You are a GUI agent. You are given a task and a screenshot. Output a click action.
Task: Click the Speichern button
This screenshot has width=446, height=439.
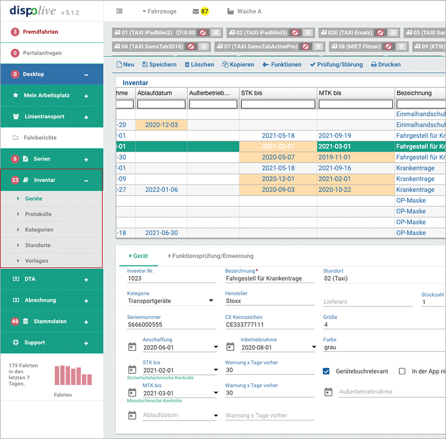click(x=159, y=65)
